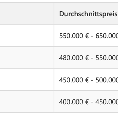The image size is (118, 115).
Task: Click the empty cell left of 550.000 €
Action: (27, 35)
